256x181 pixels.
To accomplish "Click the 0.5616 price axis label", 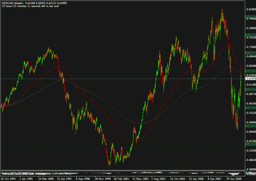I will (251, 104).
